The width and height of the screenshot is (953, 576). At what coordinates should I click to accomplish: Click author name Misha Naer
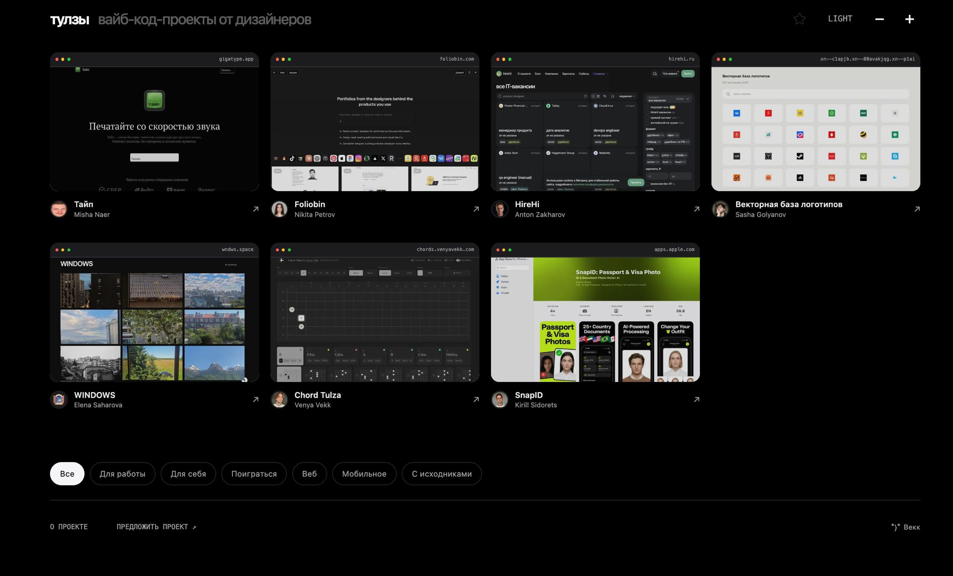pos(92,215)
